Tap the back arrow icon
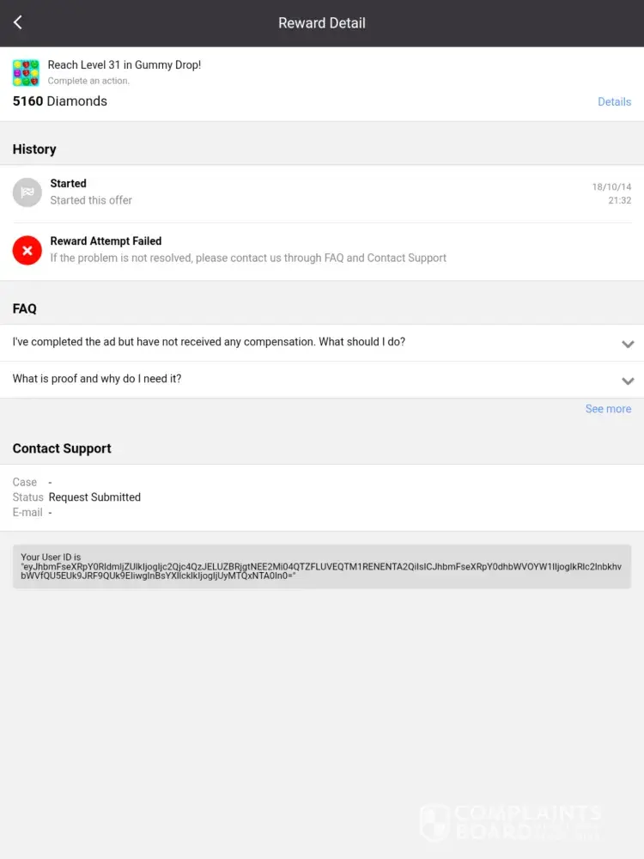 [x=18, y=23]
